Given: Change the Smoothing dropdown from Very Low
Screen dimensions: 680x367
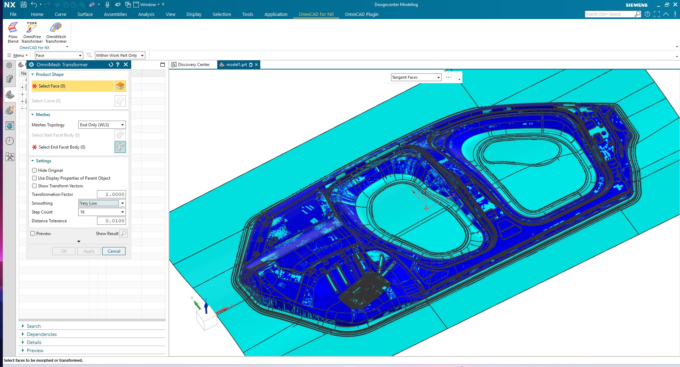Looking at the screenshot, I should click(102, 203).
